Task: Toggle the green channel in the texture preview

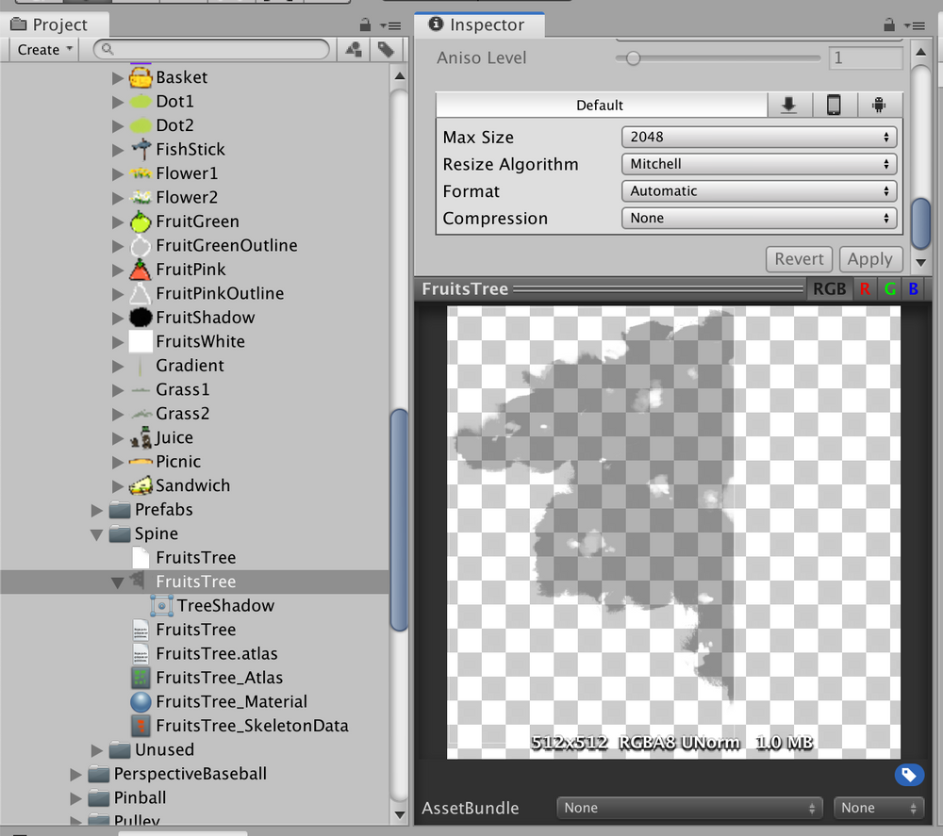Action: (x=890, y=289)
